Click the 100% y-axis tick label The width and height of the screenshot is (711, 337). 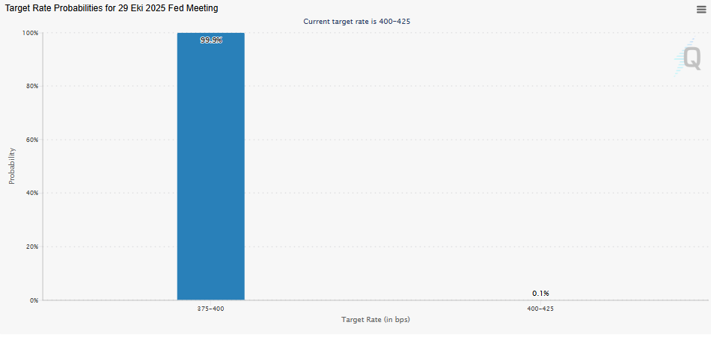click(30, 33)
